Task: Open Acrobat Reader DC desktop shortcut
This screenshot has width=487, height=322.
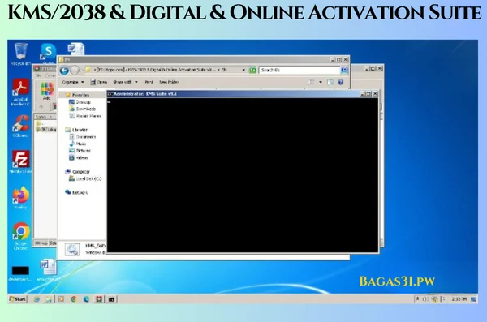Action: [21, 92]
